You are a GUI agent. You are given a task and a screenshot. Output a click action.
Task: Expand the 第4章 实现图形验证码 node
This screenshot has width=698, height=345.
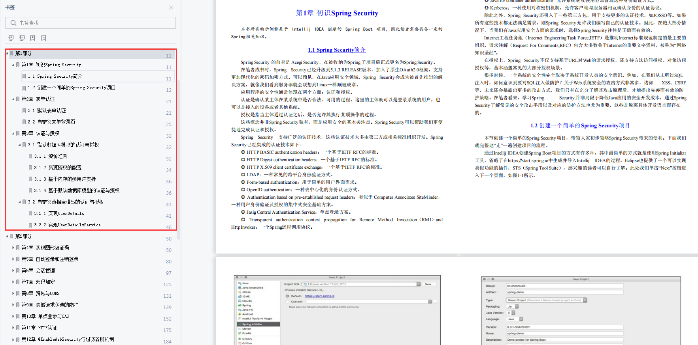tap(13, 248)
